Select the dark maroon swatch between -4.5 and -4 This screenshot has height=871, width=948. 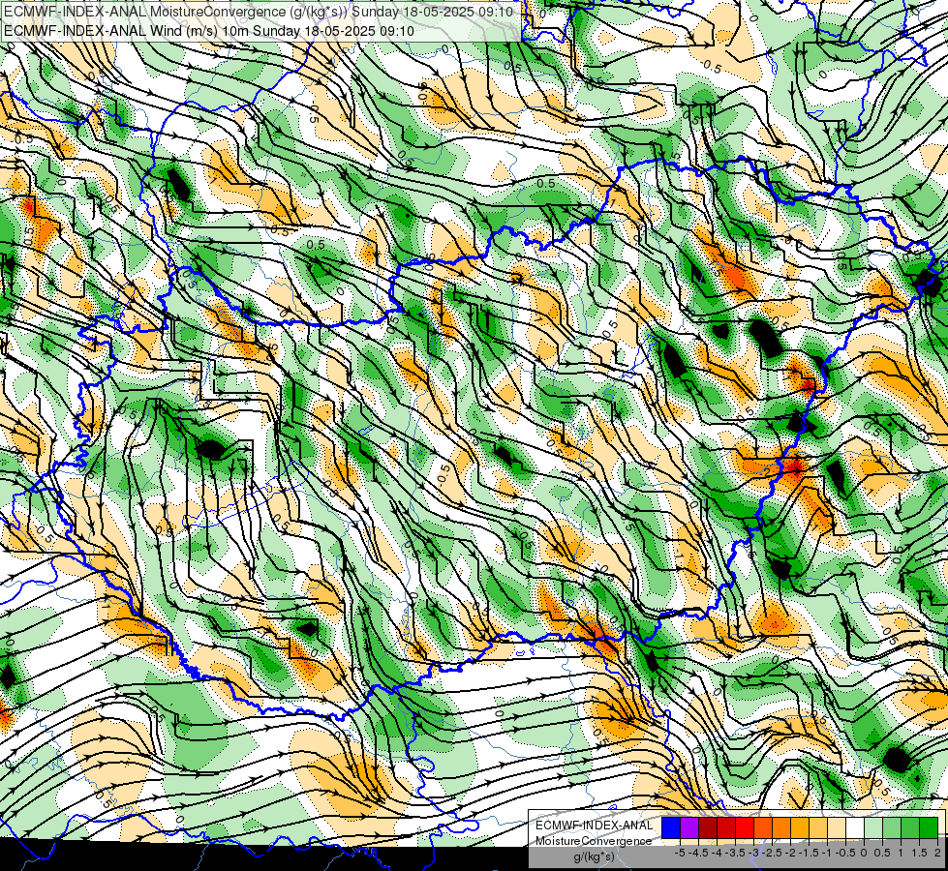[708, 827]
